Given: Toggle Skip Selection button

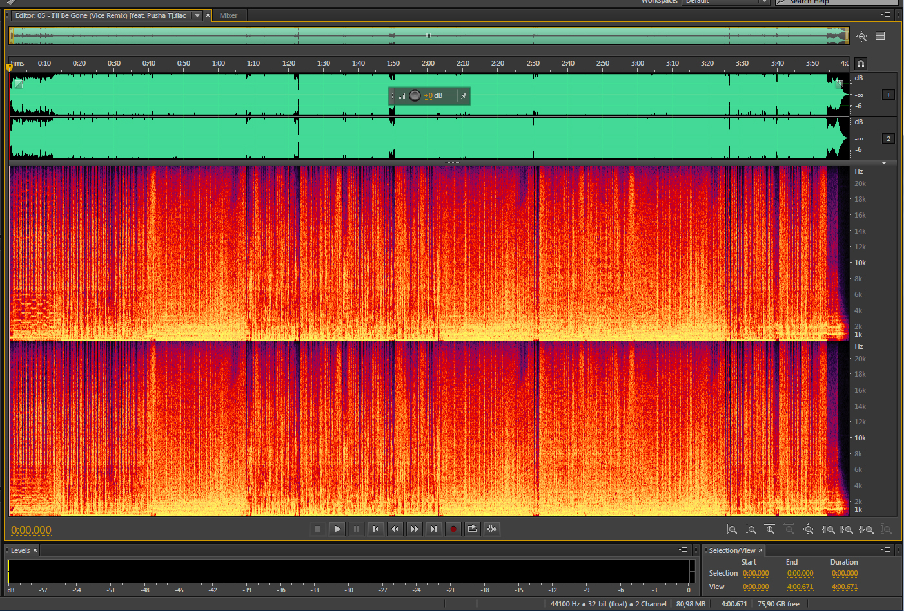Looking at the screenshot, I should pos(492,529).
